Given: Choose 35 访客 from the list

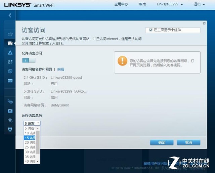Looking at the screenshot, I should [x=30, y=157].
